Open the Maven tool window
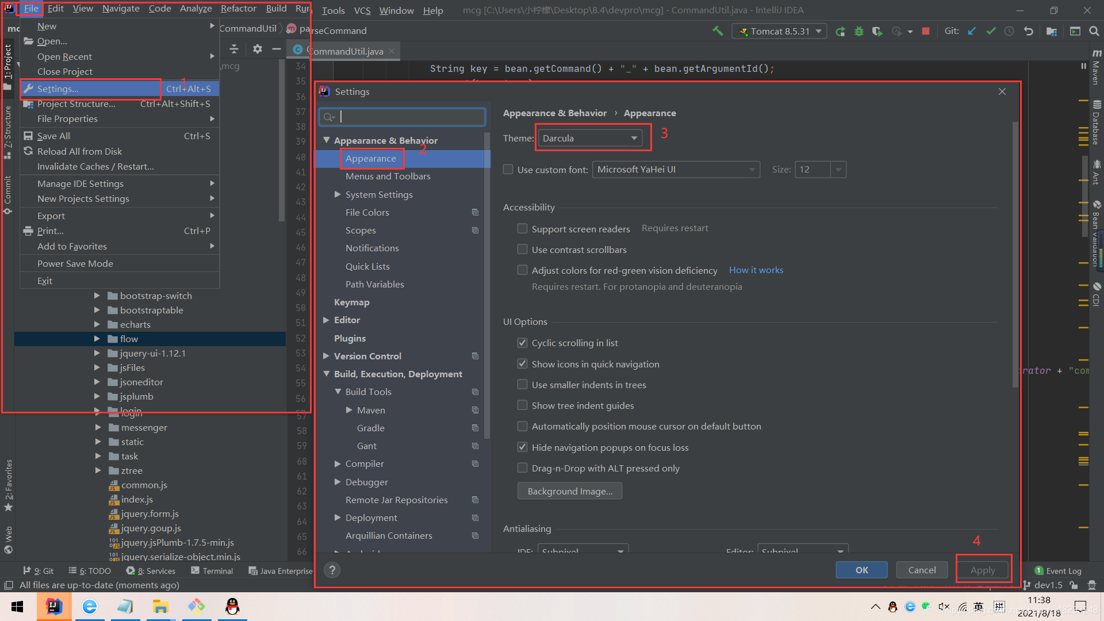The height and width of the screenshot is (621, 1104). (x=1096, y=67)
